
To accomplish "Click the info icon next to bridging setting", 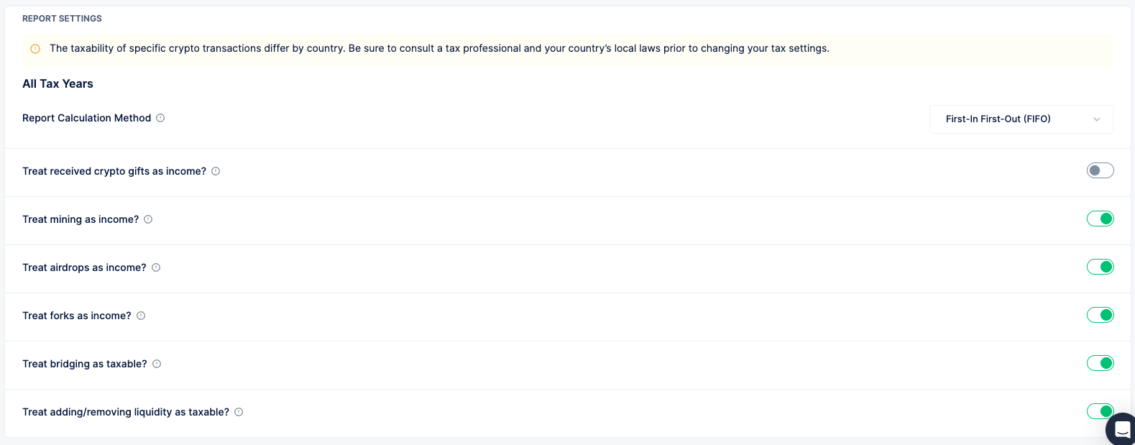I will 156,364.
